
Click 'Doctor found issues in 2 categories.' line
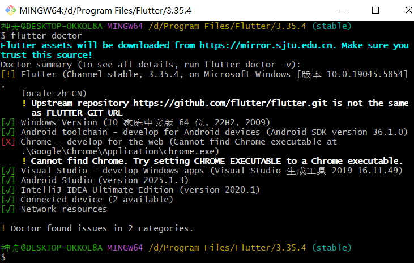click(102, 228)
